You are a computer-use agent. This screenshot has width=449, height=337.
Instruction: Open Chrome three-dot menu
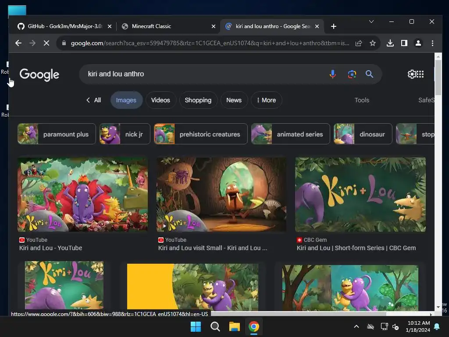pos(432,43)
